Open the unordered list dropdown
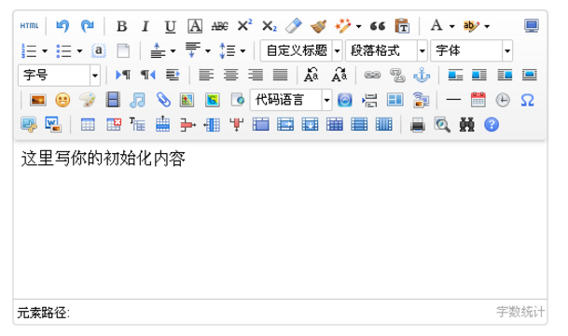This screenshot has height=336, width=568. (79, 51)
